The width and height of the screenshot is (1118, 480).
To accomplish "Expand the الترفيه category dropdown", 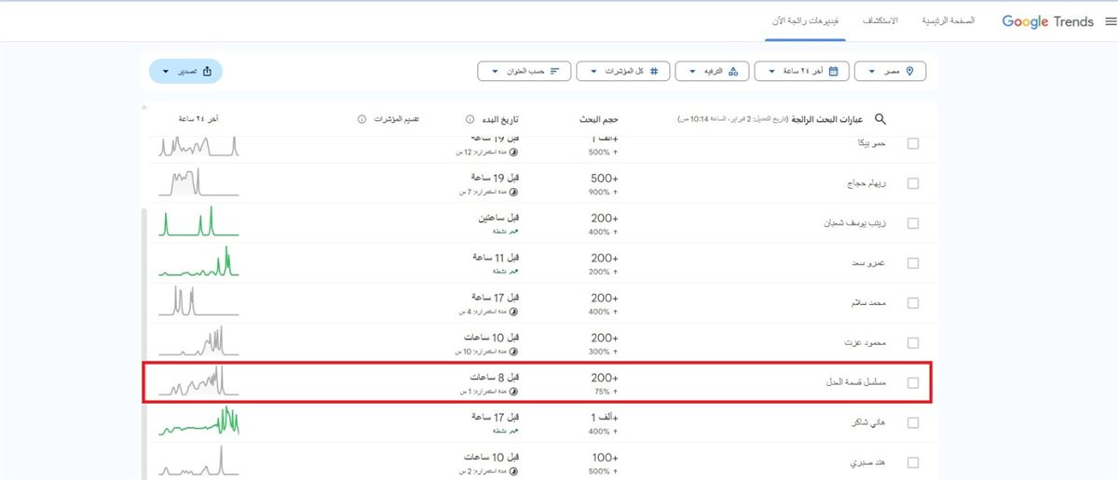I will coord(711,71).
